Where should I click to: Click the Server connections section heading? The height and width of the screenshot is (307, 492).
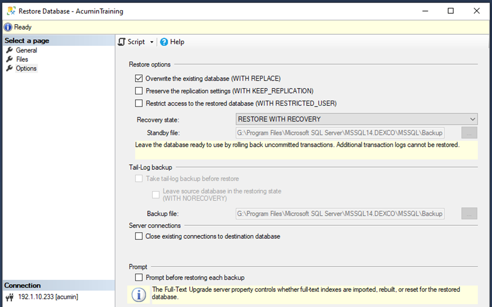click(x=155, y=226)
